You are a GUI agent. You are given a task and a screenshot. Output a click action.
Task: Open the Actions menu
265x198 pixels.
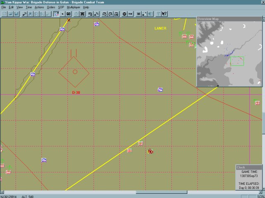click(39, 7)
